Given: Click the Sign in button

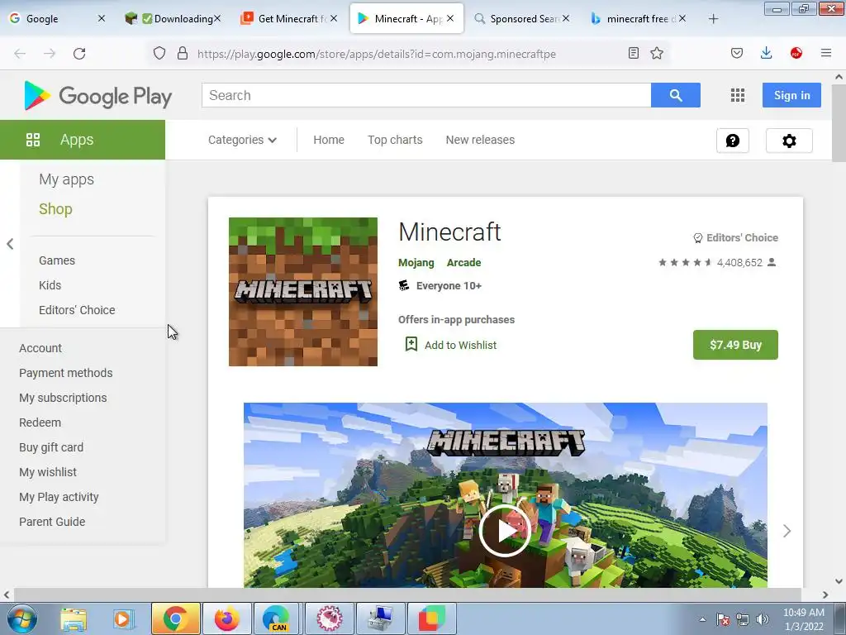Looking at the screenshot, I should (x=791, y=95).
